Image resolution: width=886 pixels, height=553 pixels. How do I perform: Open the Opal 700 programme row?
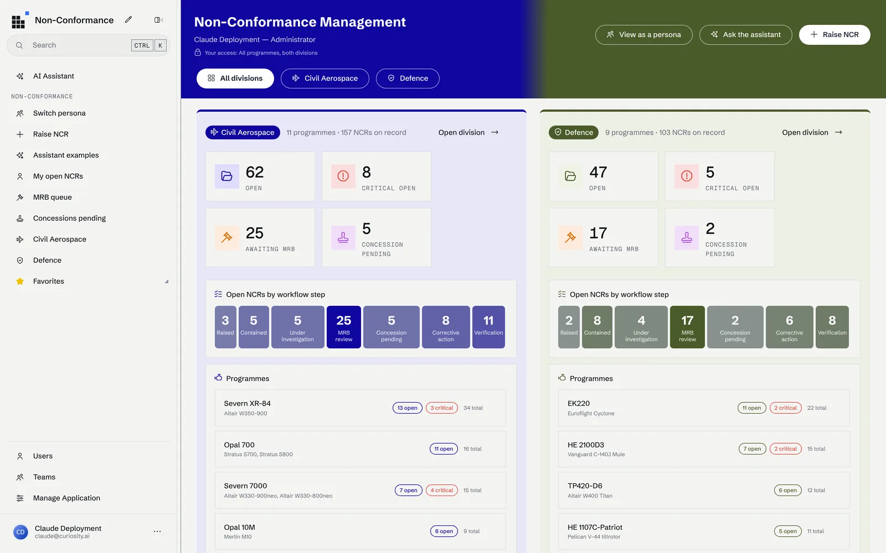click(x=360, y=449)
